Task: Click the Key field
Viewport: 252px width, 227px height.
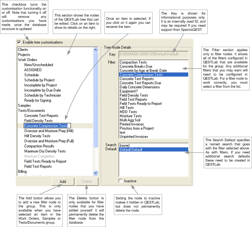Action: pos(153,54)
